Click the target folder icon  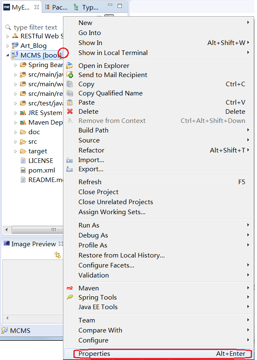point(23,151)
